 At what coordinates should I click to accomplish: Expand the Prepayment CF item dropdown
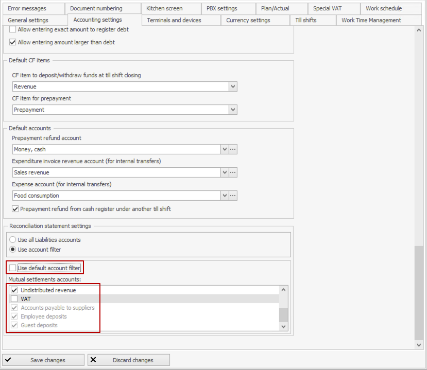tap(233, 110)
